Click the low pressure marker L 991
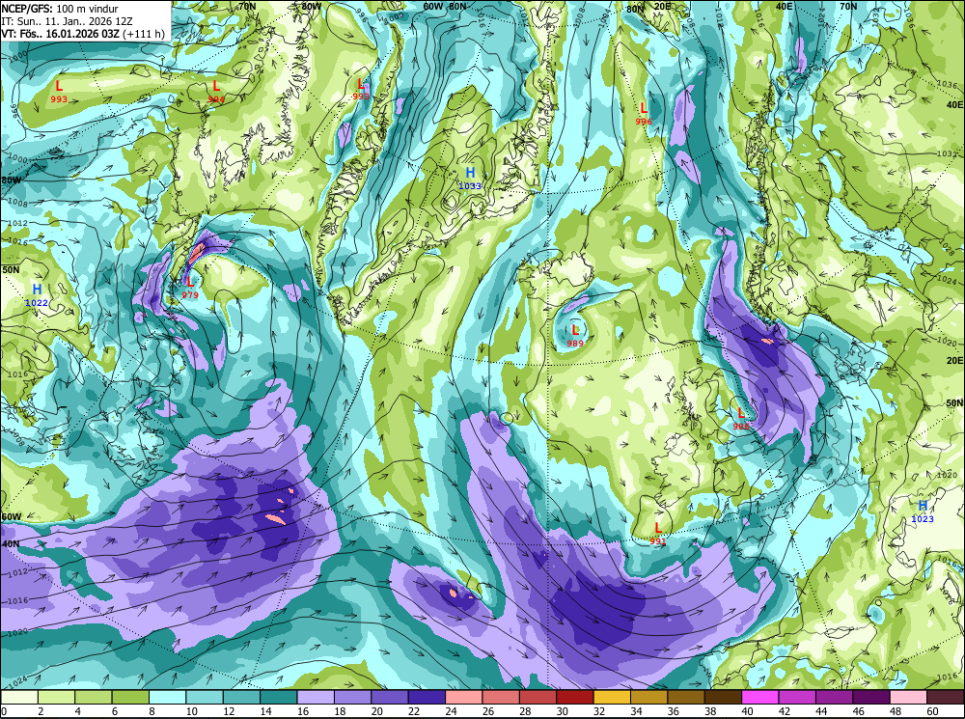The image size is (965, 719). click(658, 533)
